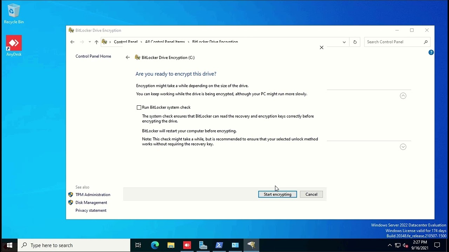The width and height of the screenshot is (449, 252).
Task: Click the upward chevron on the right panel
Action: [403, 96]
